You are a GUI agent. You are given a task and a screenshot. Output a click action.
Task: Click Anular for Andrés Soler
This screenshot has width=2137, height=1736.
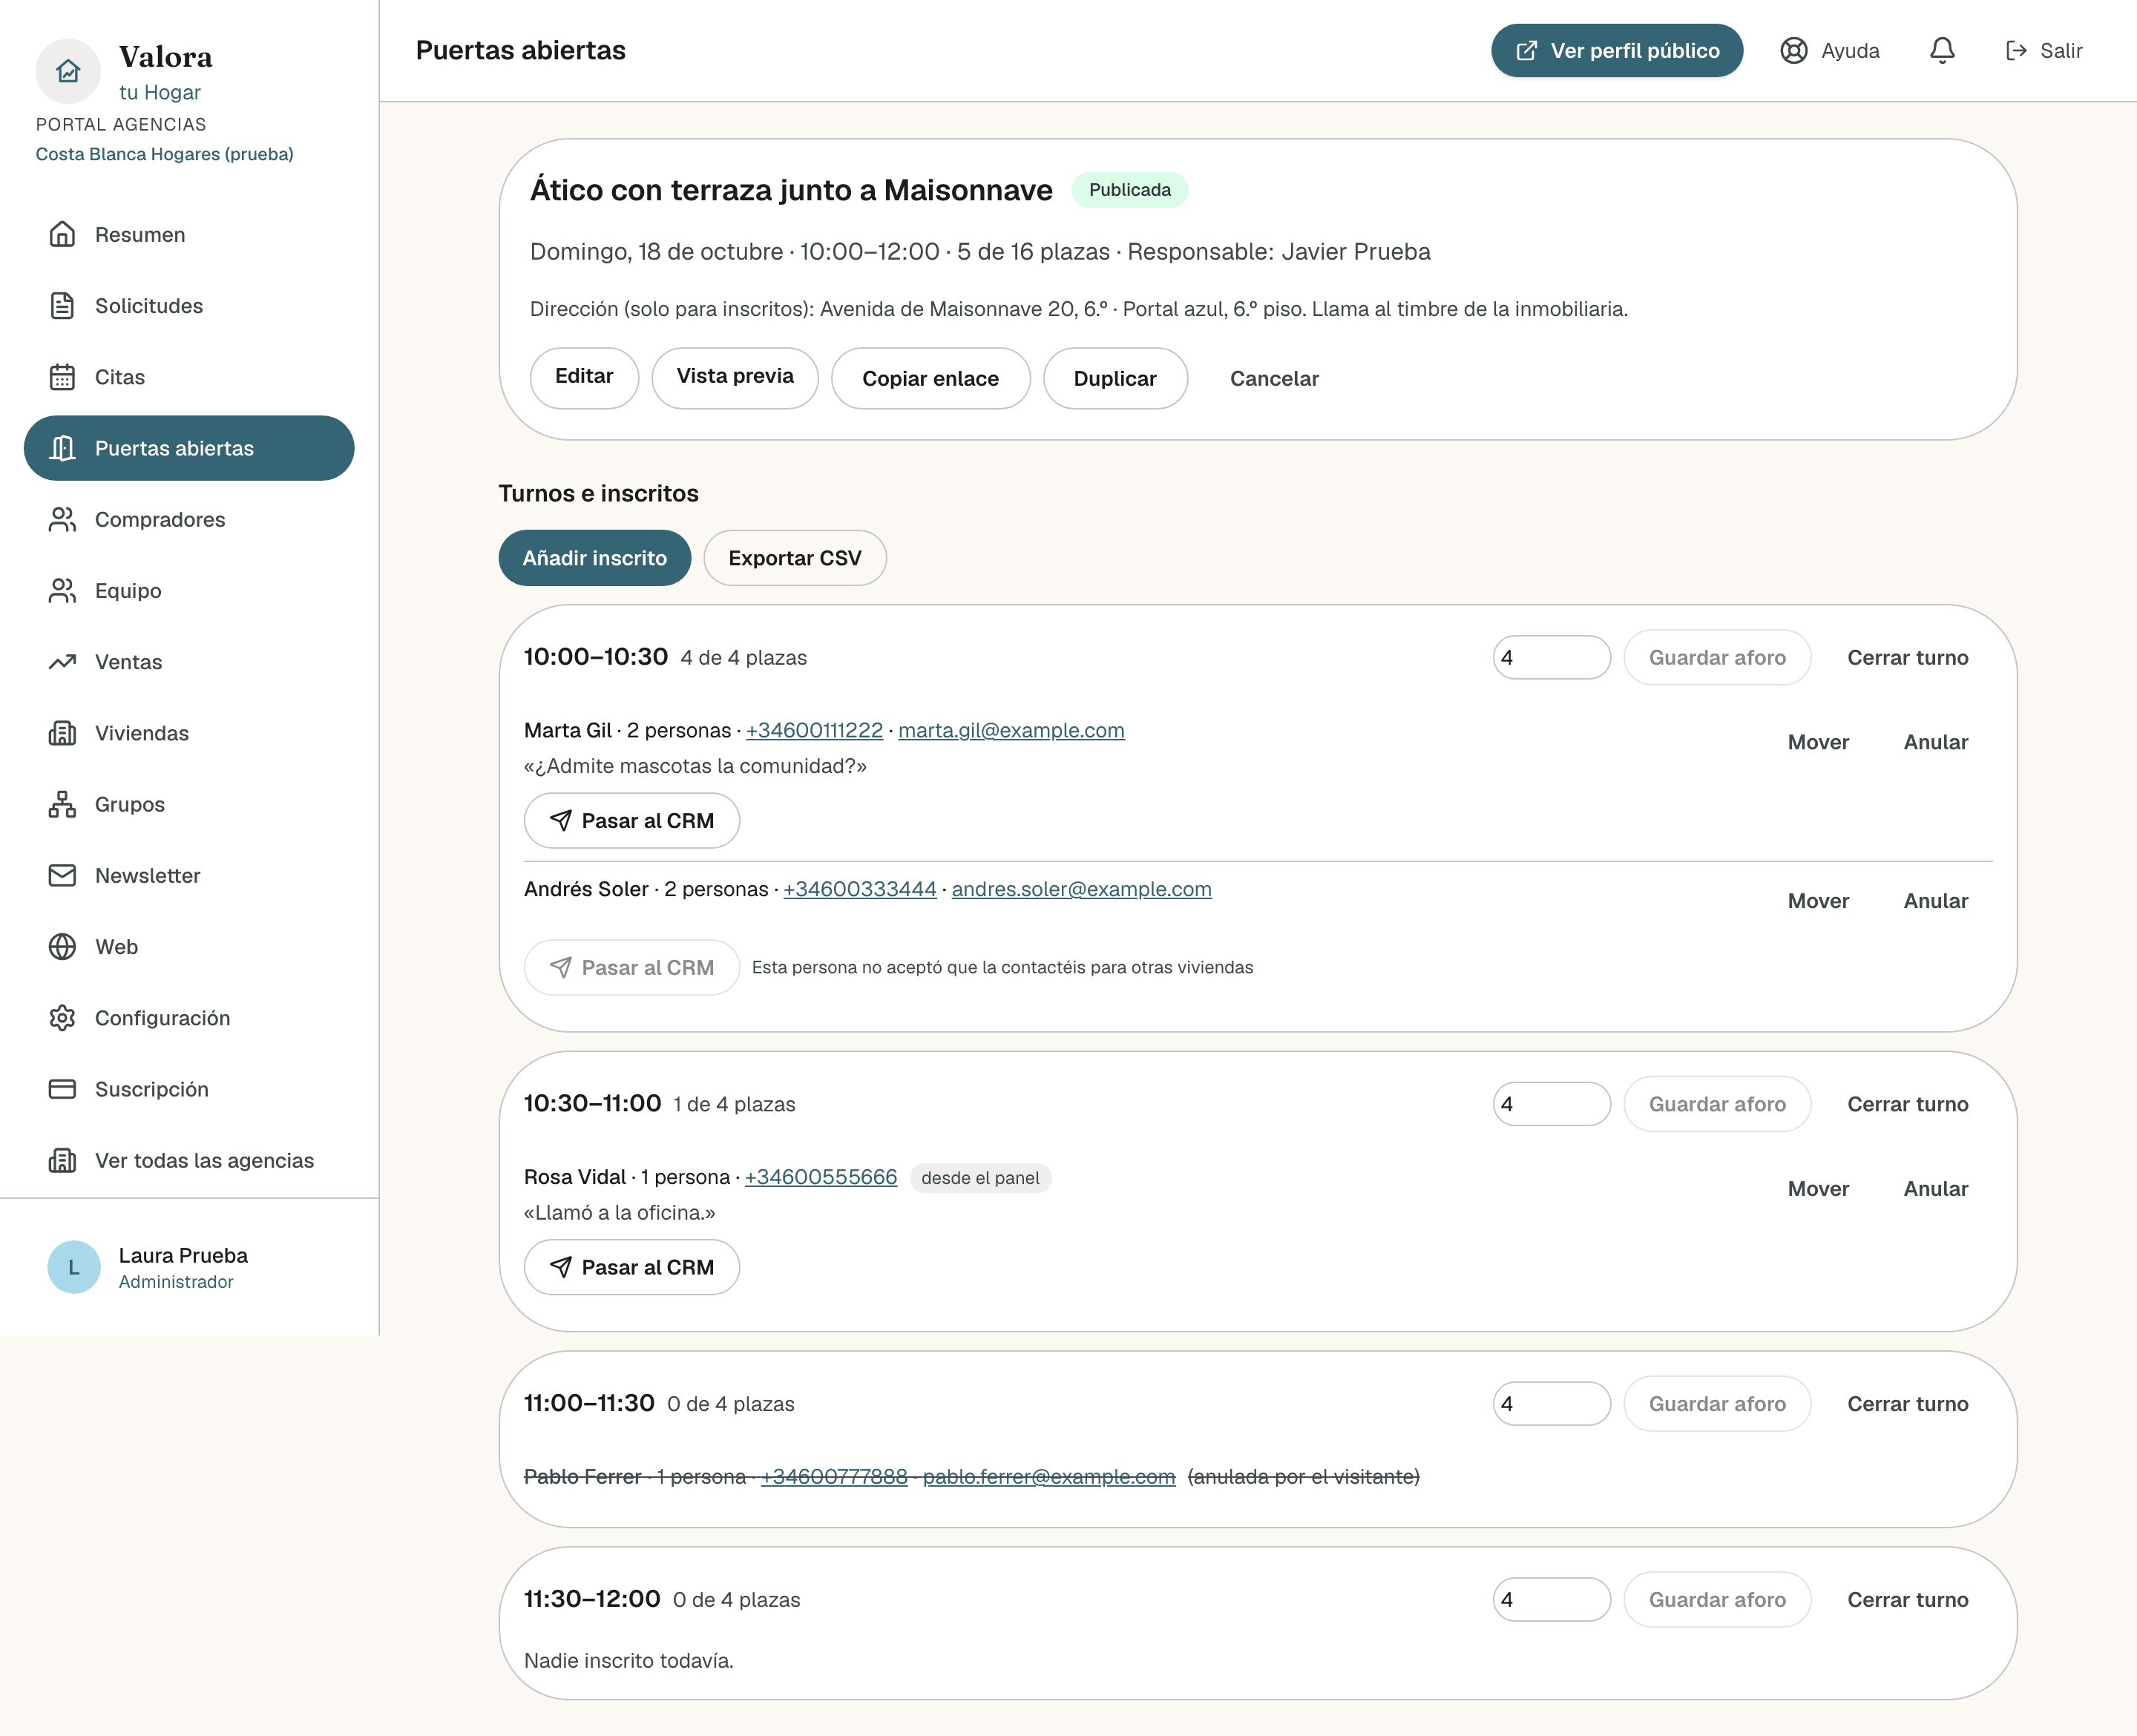pos(1935,901)
